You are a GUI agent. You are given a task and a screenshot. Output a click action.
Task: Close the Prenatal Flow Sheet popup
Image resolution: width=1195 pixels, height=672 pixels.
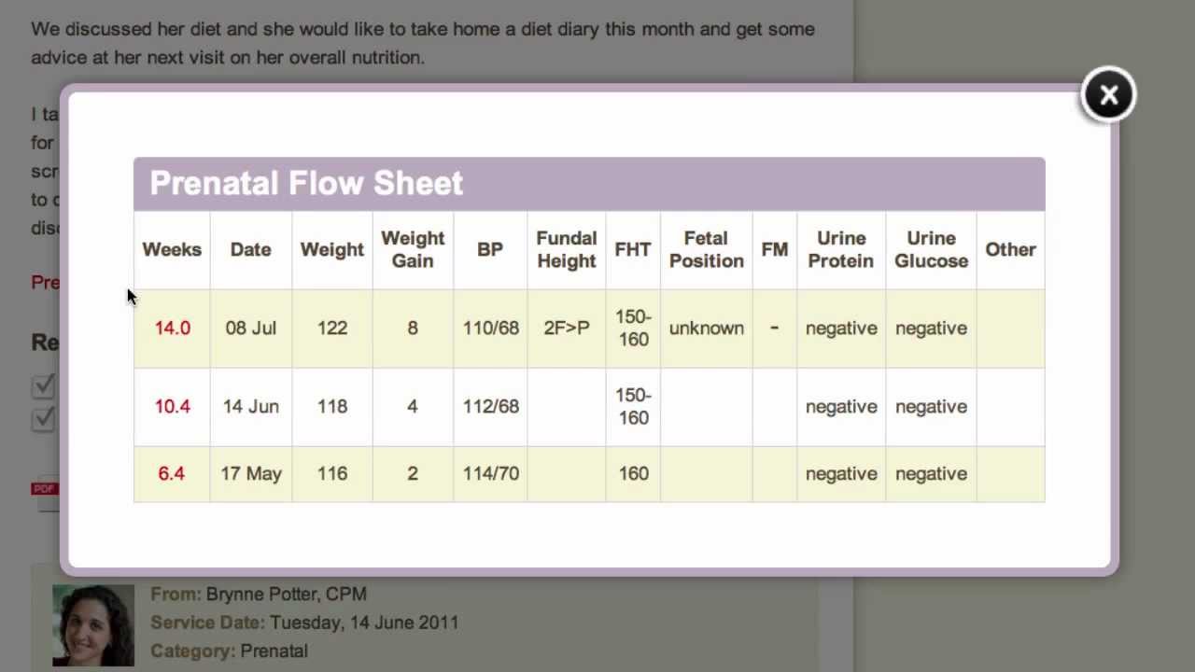tap(1108, 94)
